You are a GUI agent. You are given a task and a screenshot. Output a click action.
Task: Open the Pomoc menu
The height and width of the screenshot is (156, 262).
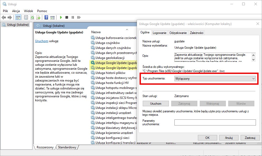(42, 11)
